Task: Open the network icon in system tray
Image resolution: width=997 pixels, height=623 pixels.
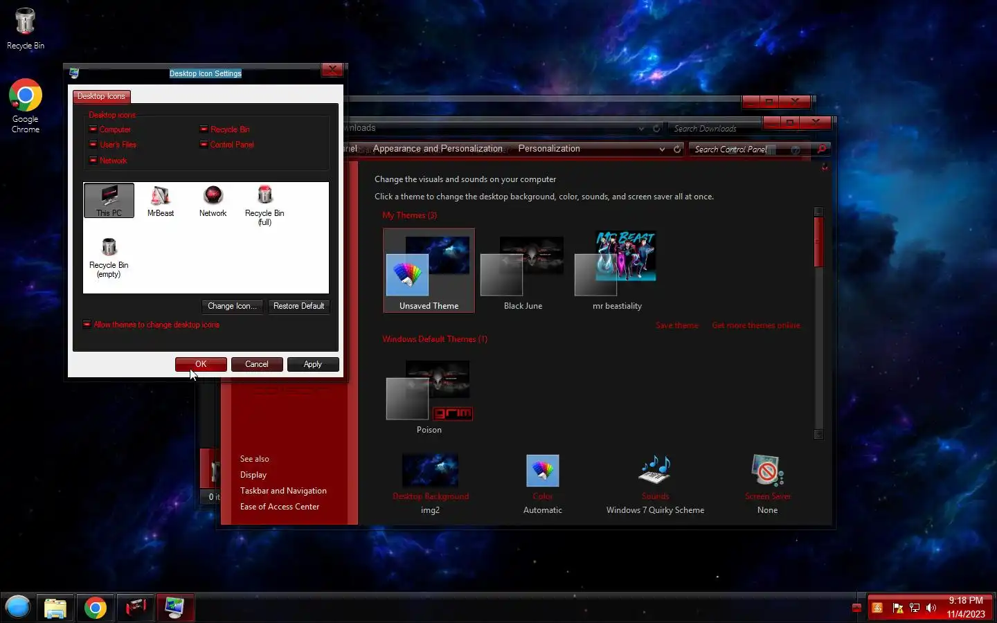Action: click(915, 608)
